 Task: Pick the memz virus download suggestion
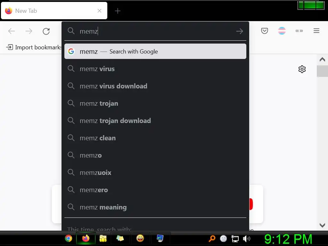[x=155, y=86]
